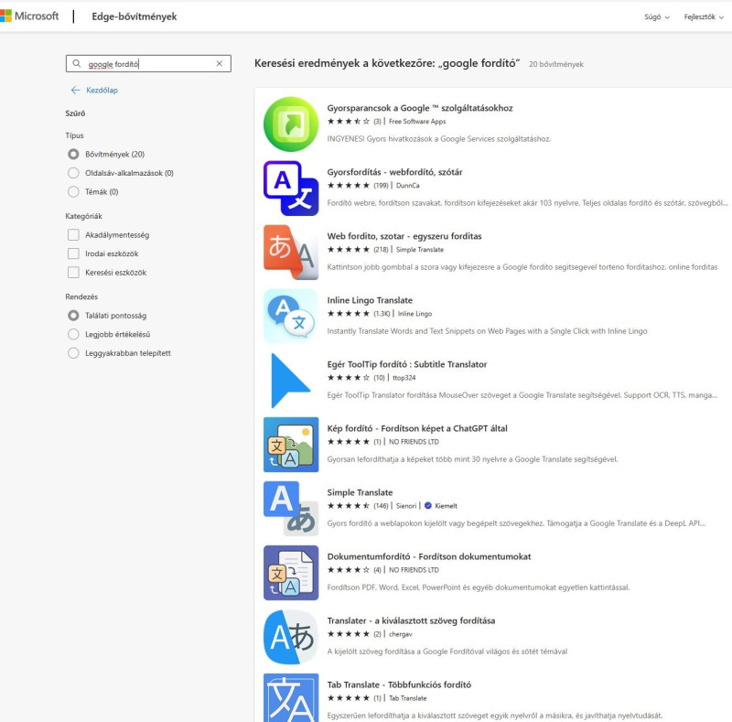Click the Simple Translate rating (146)
The image size is (732, 722).
pyautogui.click(x=358, y=506)
